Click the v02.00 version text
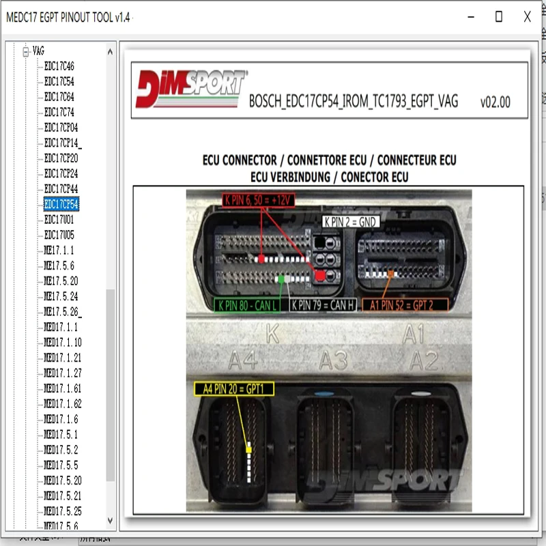Viewport: 546px width, 546px height. coord(495,102)
